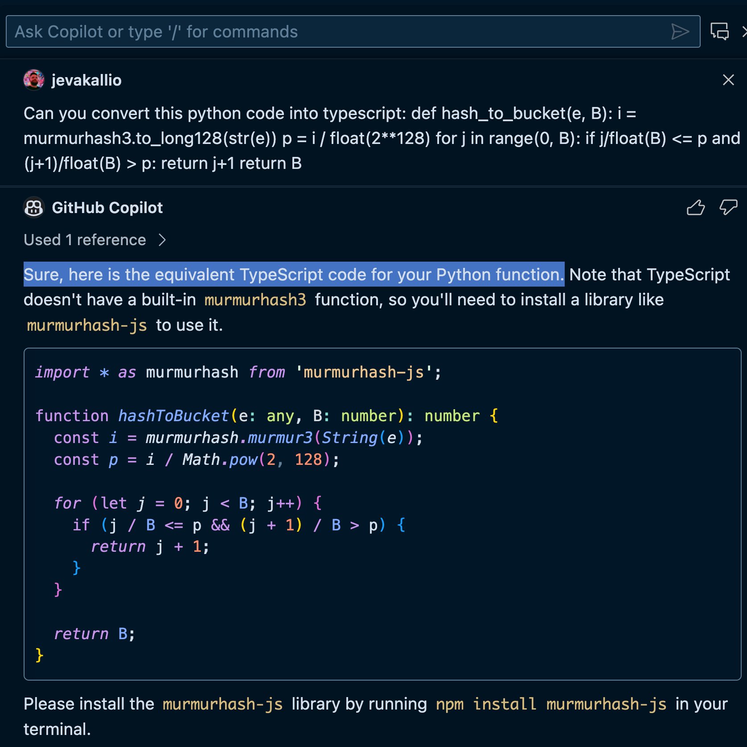Mark response helpful with thumbs up

[x=696, y=207]
